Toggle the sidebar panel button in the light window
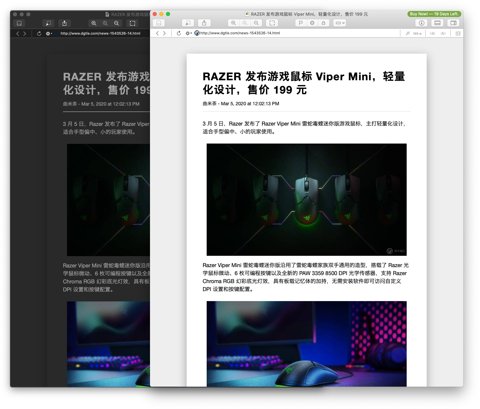Viewport: 480px width, 409px height. coord(159,23)
